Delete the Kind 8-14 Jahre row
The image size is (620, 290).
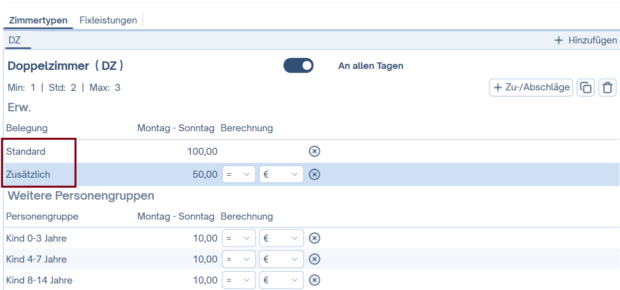pos(314,280)
